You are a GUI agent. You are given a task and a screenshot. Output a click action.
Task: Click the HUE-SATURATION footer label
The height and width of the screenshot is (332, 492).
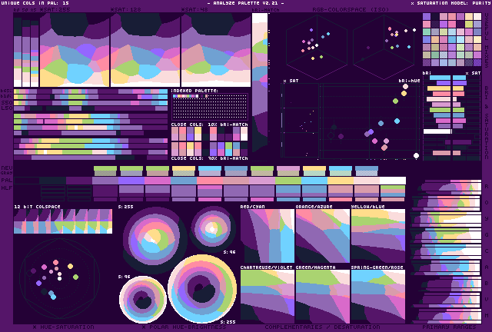coord(64,327)
